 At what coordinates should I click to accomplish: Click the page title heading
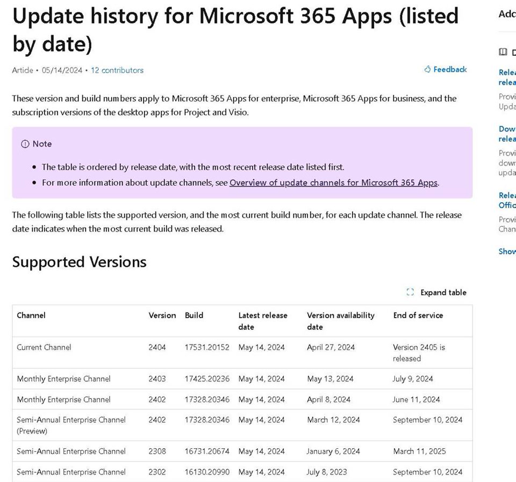[235, 30]
